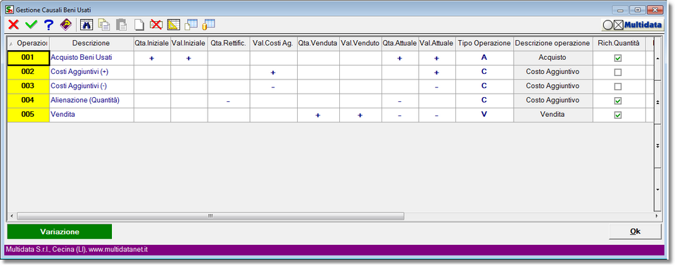Click the vertical scrollbar bottom arrow

pos(657,189)
